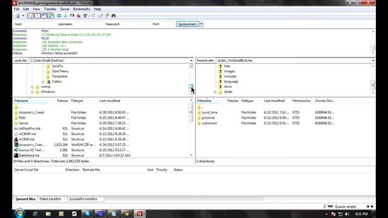Select the SendTo folder in local tree
The height and width of the screenshot is (218, 388).
[58, 66]
